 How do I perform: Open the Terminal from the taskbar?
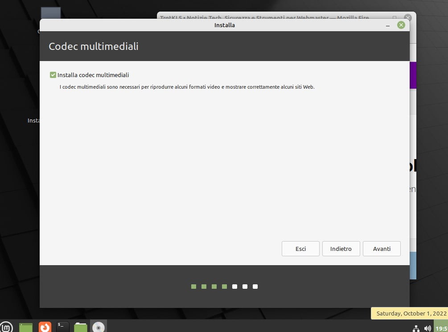pos(63,327)
